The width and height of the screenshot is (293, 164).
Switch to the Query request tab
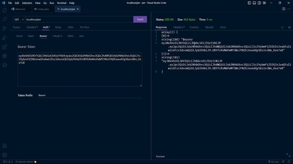(x=16, y=27)
